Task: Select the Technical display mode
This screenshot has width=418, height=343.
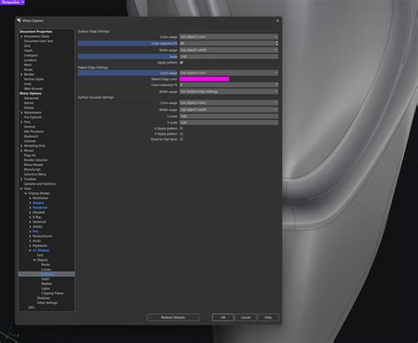Action: coord(40,222)
